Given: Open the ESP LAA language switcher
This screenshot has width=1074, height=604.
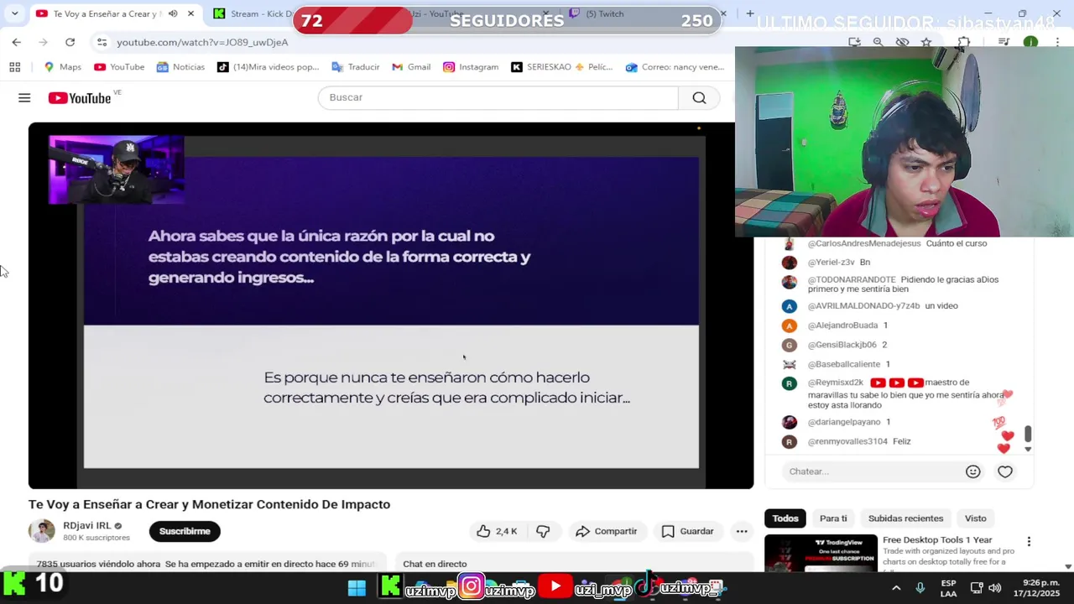Looking at the screenshot, I should coord(948,588).
